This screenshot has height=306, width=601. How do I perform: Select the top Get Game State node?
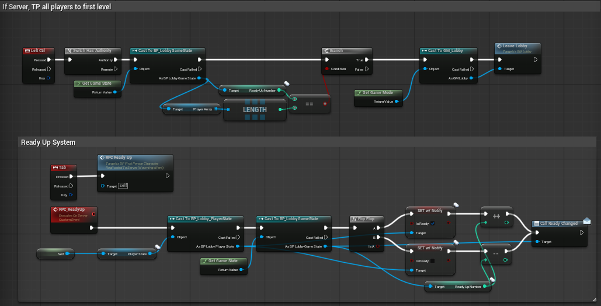click(98, 88)
